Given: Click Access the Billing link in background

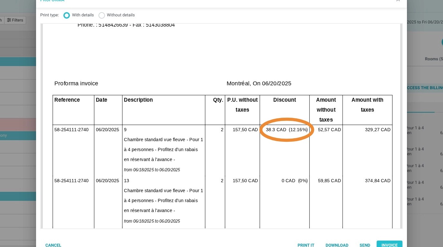Looking at the screenshot, I should pyautogui.click(x=425, y=88).
